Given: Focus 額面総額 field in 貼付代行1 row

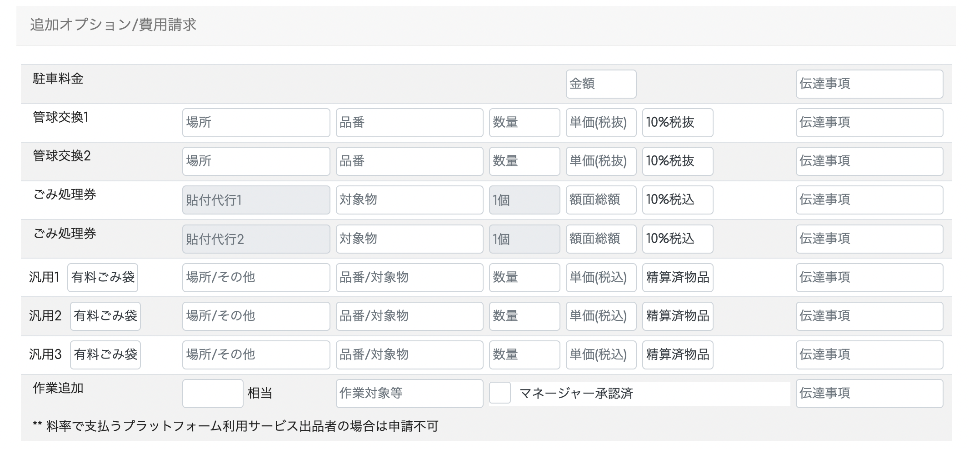Looking at the screenshot, I should pos(600,200).
